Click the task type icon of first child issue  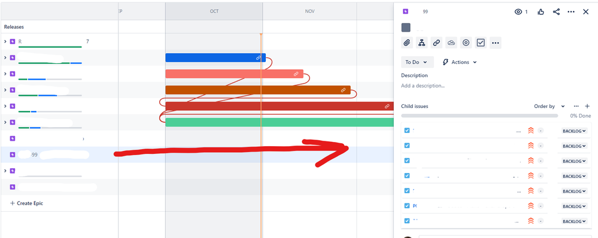(x=407, y=131)
